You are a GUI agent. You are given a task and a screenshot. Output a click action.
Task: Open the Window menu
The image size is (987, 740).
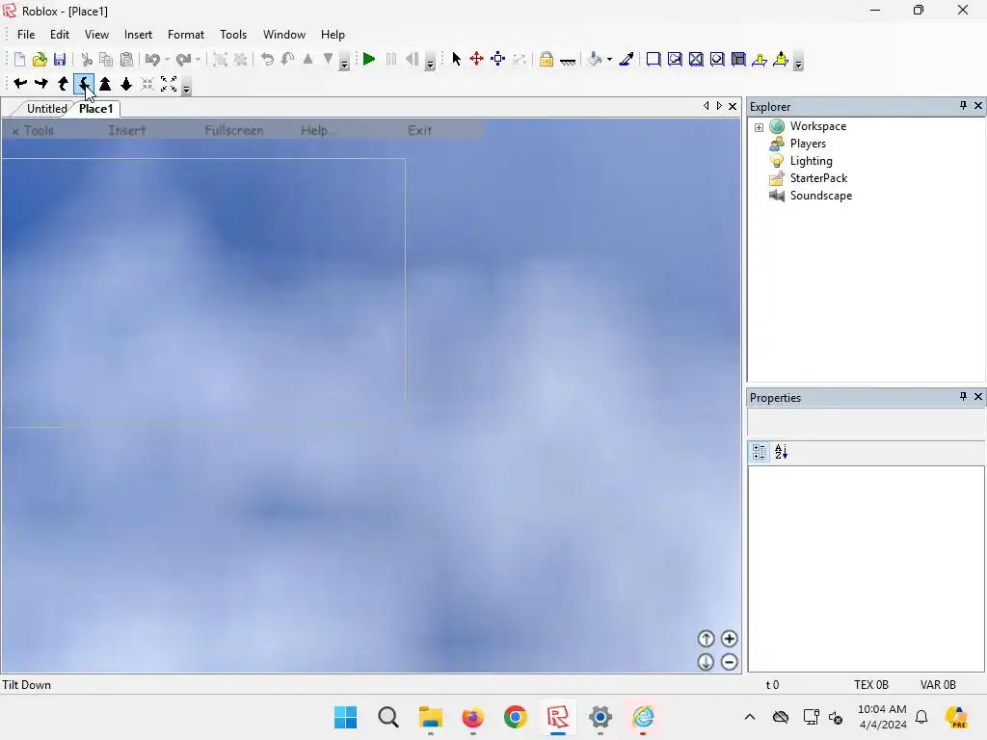click(x=284, y=35)
